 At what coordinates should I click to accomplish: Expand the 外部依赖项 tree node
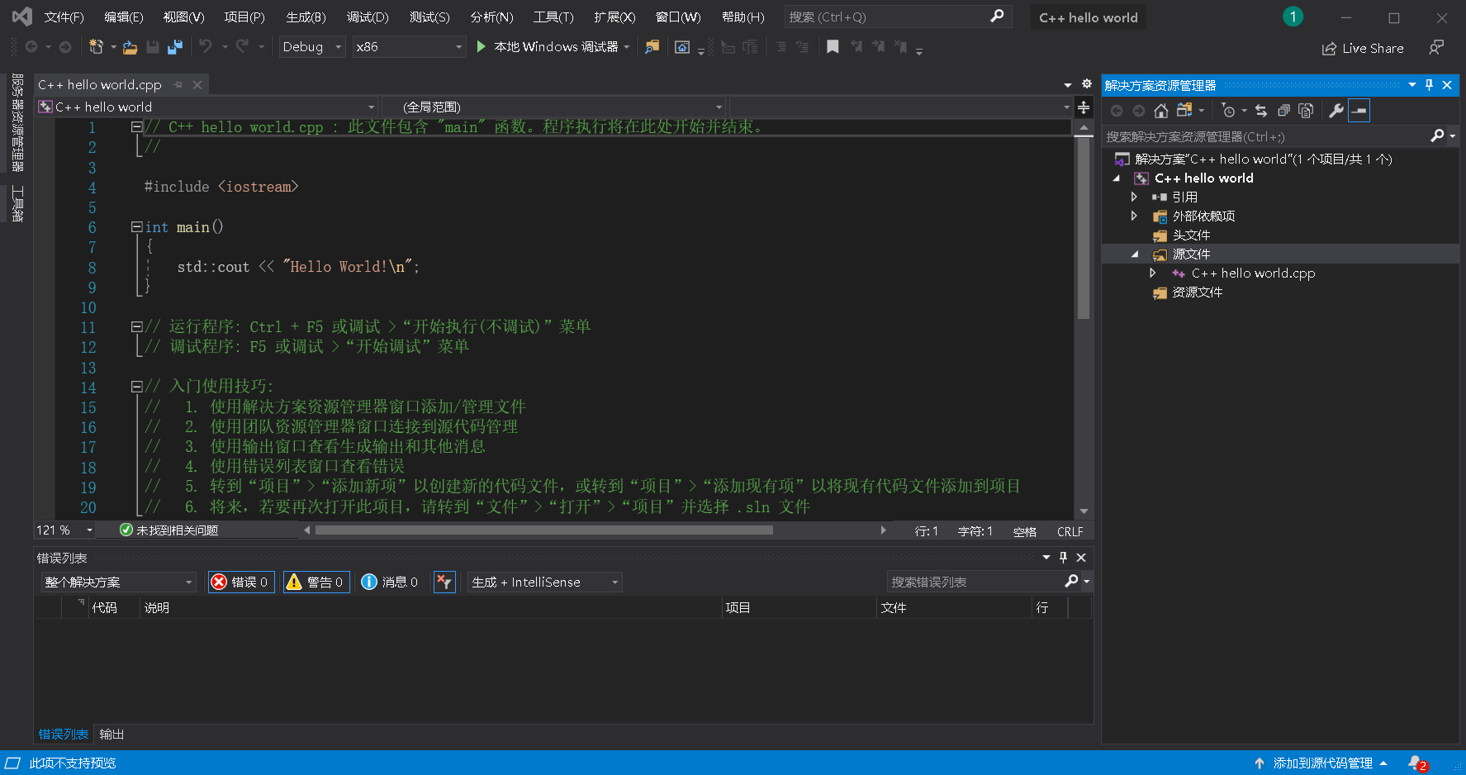(x=1134, y=216)
